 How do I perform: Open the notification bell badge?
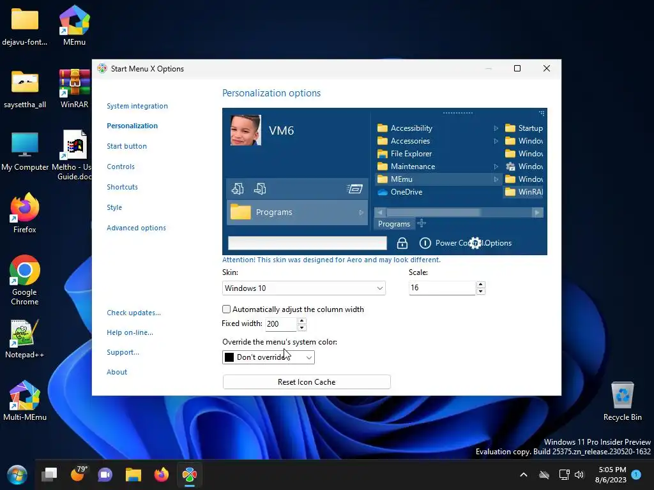click(x=636, y=475)
